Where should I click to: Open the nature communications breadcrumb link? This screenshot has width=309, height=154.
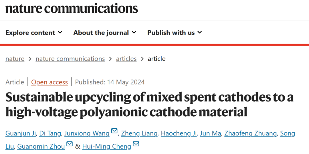tap(70, 59)
